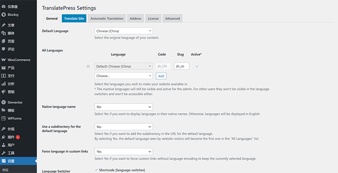The image size is (338, 173).
Task: Click the Blocksy logo icon
Action: (x=3, y=15)
